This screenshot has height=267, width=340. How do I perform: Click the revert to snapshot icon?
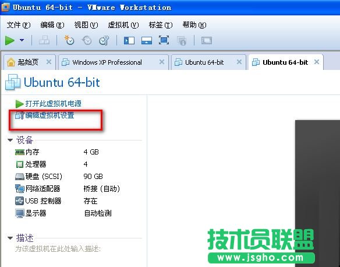pyautogui.click(x=87, y=40)
